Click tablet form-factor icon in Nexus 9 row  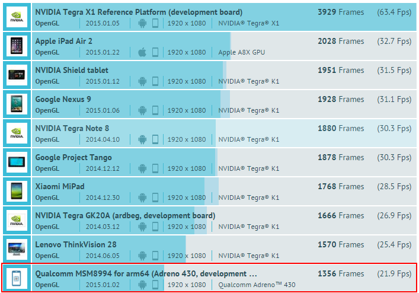click(x=155, y=110)
